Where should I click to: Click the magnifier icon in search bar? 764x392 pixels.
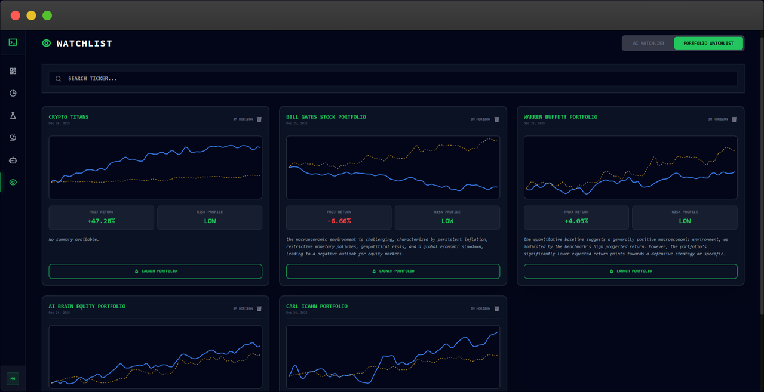click(59, 78)
